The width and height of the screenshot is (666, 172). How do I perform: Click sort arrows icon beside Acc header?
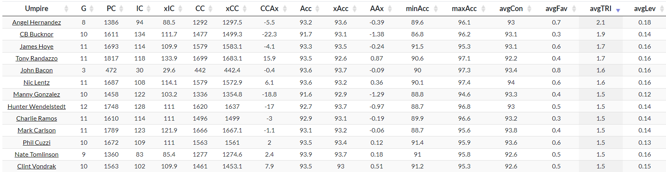pyautogui.click(x=317, y=9)
